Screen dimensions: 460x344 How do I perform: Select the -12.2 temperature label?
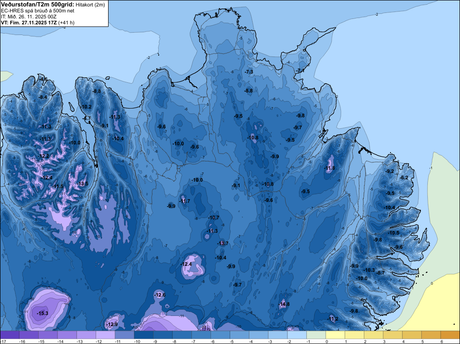tap(43, 156)
